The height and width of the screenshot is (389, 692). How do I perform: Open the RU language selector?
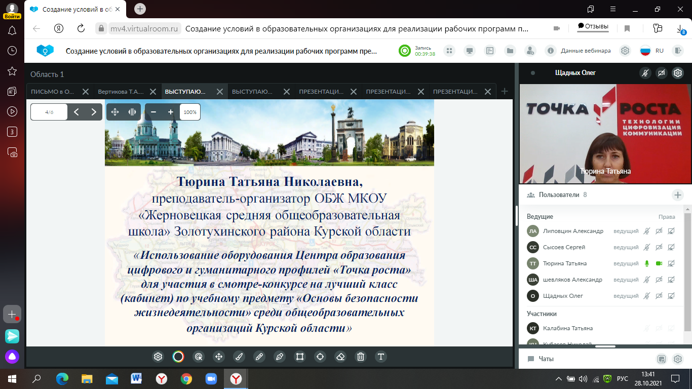(x=651, y=51)
